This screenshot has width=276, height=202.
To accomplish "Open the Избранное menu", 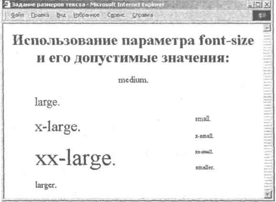I will (86, 15).
